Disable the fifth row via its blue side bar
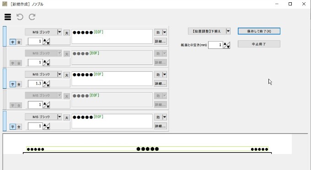The image size is (311, 170). (x=5, y=121)
